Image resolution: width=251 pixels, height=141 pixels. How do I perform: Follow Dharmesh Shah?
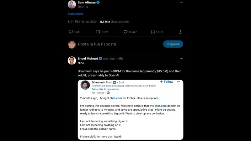(x=167, y=82)
